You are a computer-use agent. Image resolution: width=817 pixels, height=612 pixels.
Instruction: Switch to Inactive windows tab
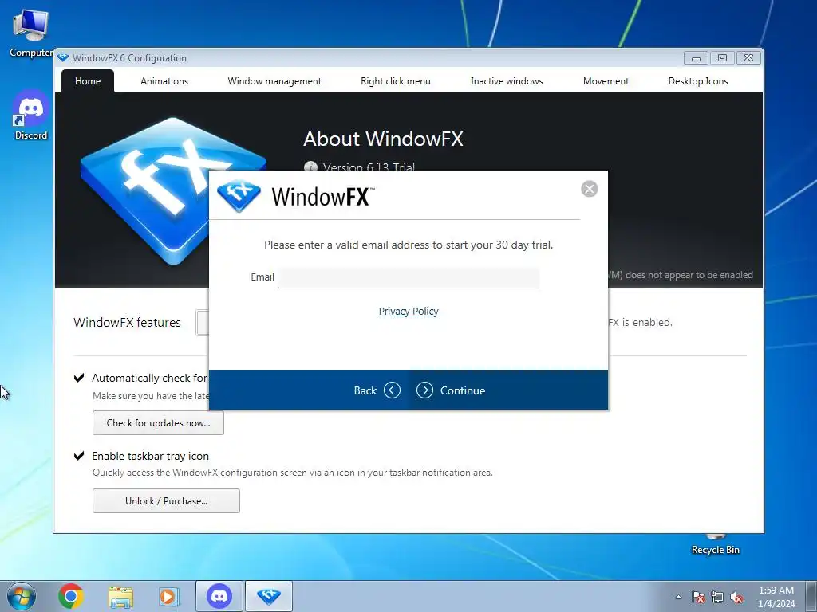tap(507, 81)
